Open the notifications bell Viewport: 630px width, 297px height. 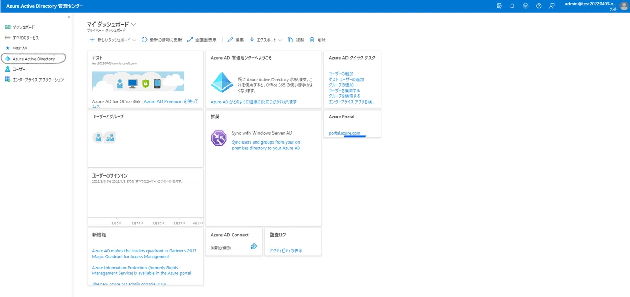[x=512, y=6]
